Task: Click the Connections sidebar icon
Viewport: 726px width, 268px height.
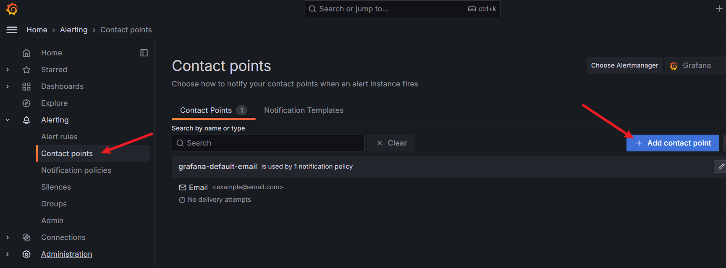Action: 26,237
